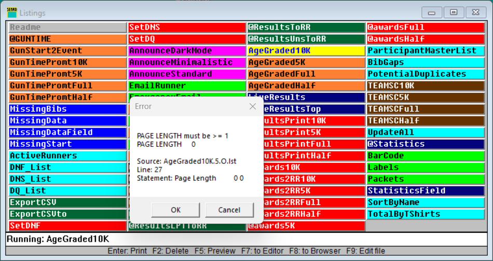The height and width of the screenshot is (261, 493).
Task: Select ActiveRunners listing
Action: pyautogui.click(x=67, y=156)
